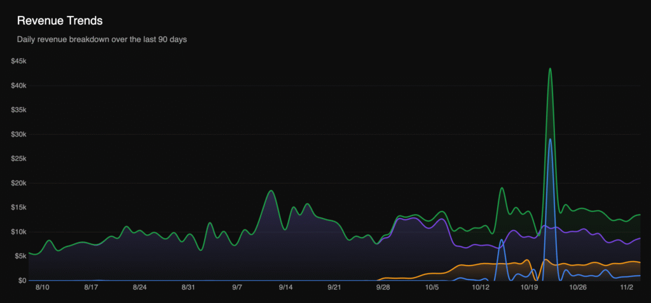The image size is (651, 303).
Task: Click the $0 y-axis label
Action: (x=21, y=280)
